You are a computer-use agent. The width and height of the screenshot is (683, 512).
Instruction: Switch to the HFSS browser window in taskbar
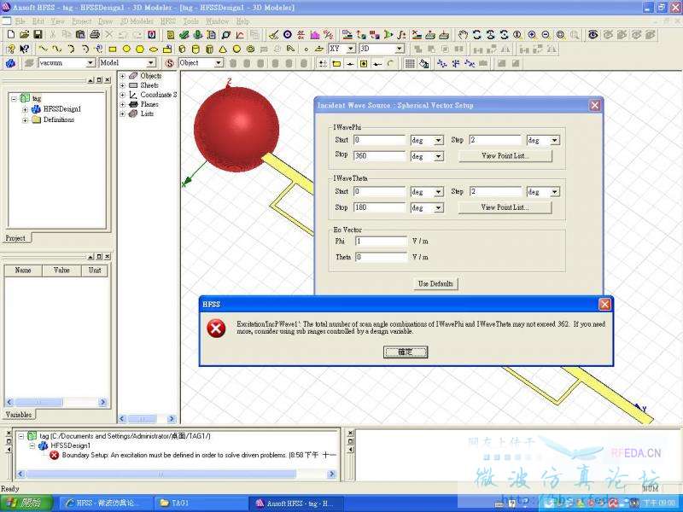(105, 503)
